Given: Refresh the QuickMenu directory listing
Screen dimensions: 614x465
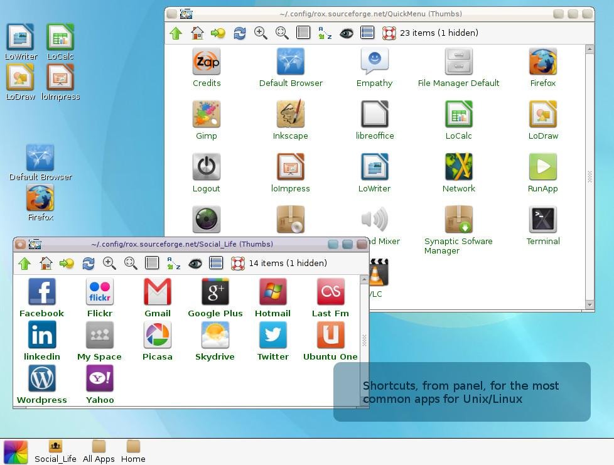Looking at the screenshot, I should click(240, 33).
